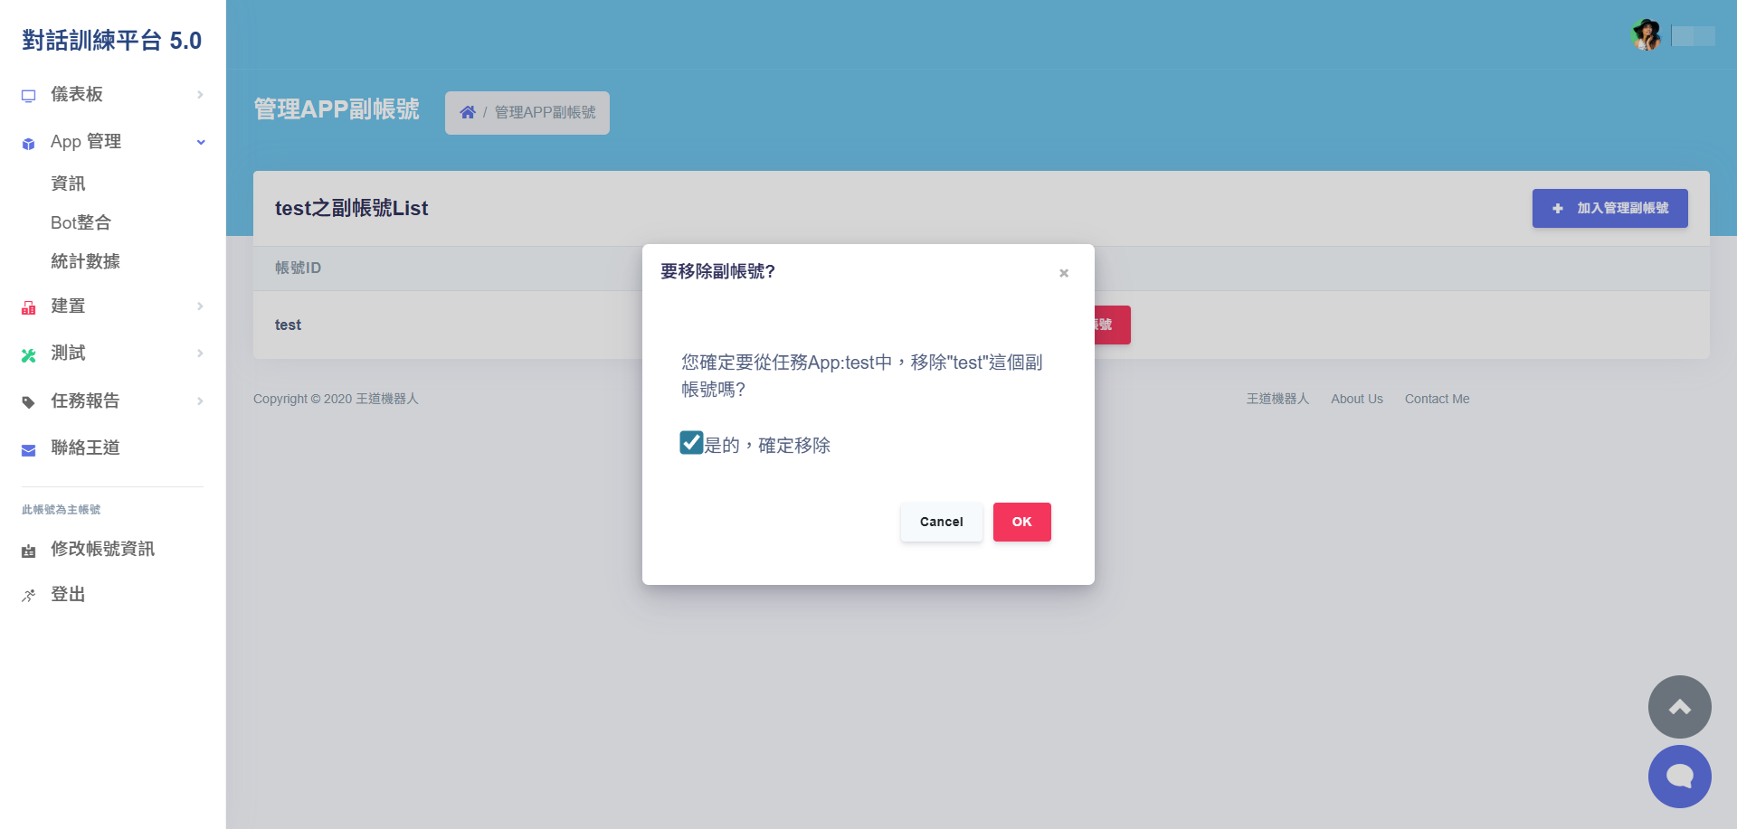The image size is (1737, 829).
Task: Click the red building-blocks icon beside 建置
Action: [29, 307]
